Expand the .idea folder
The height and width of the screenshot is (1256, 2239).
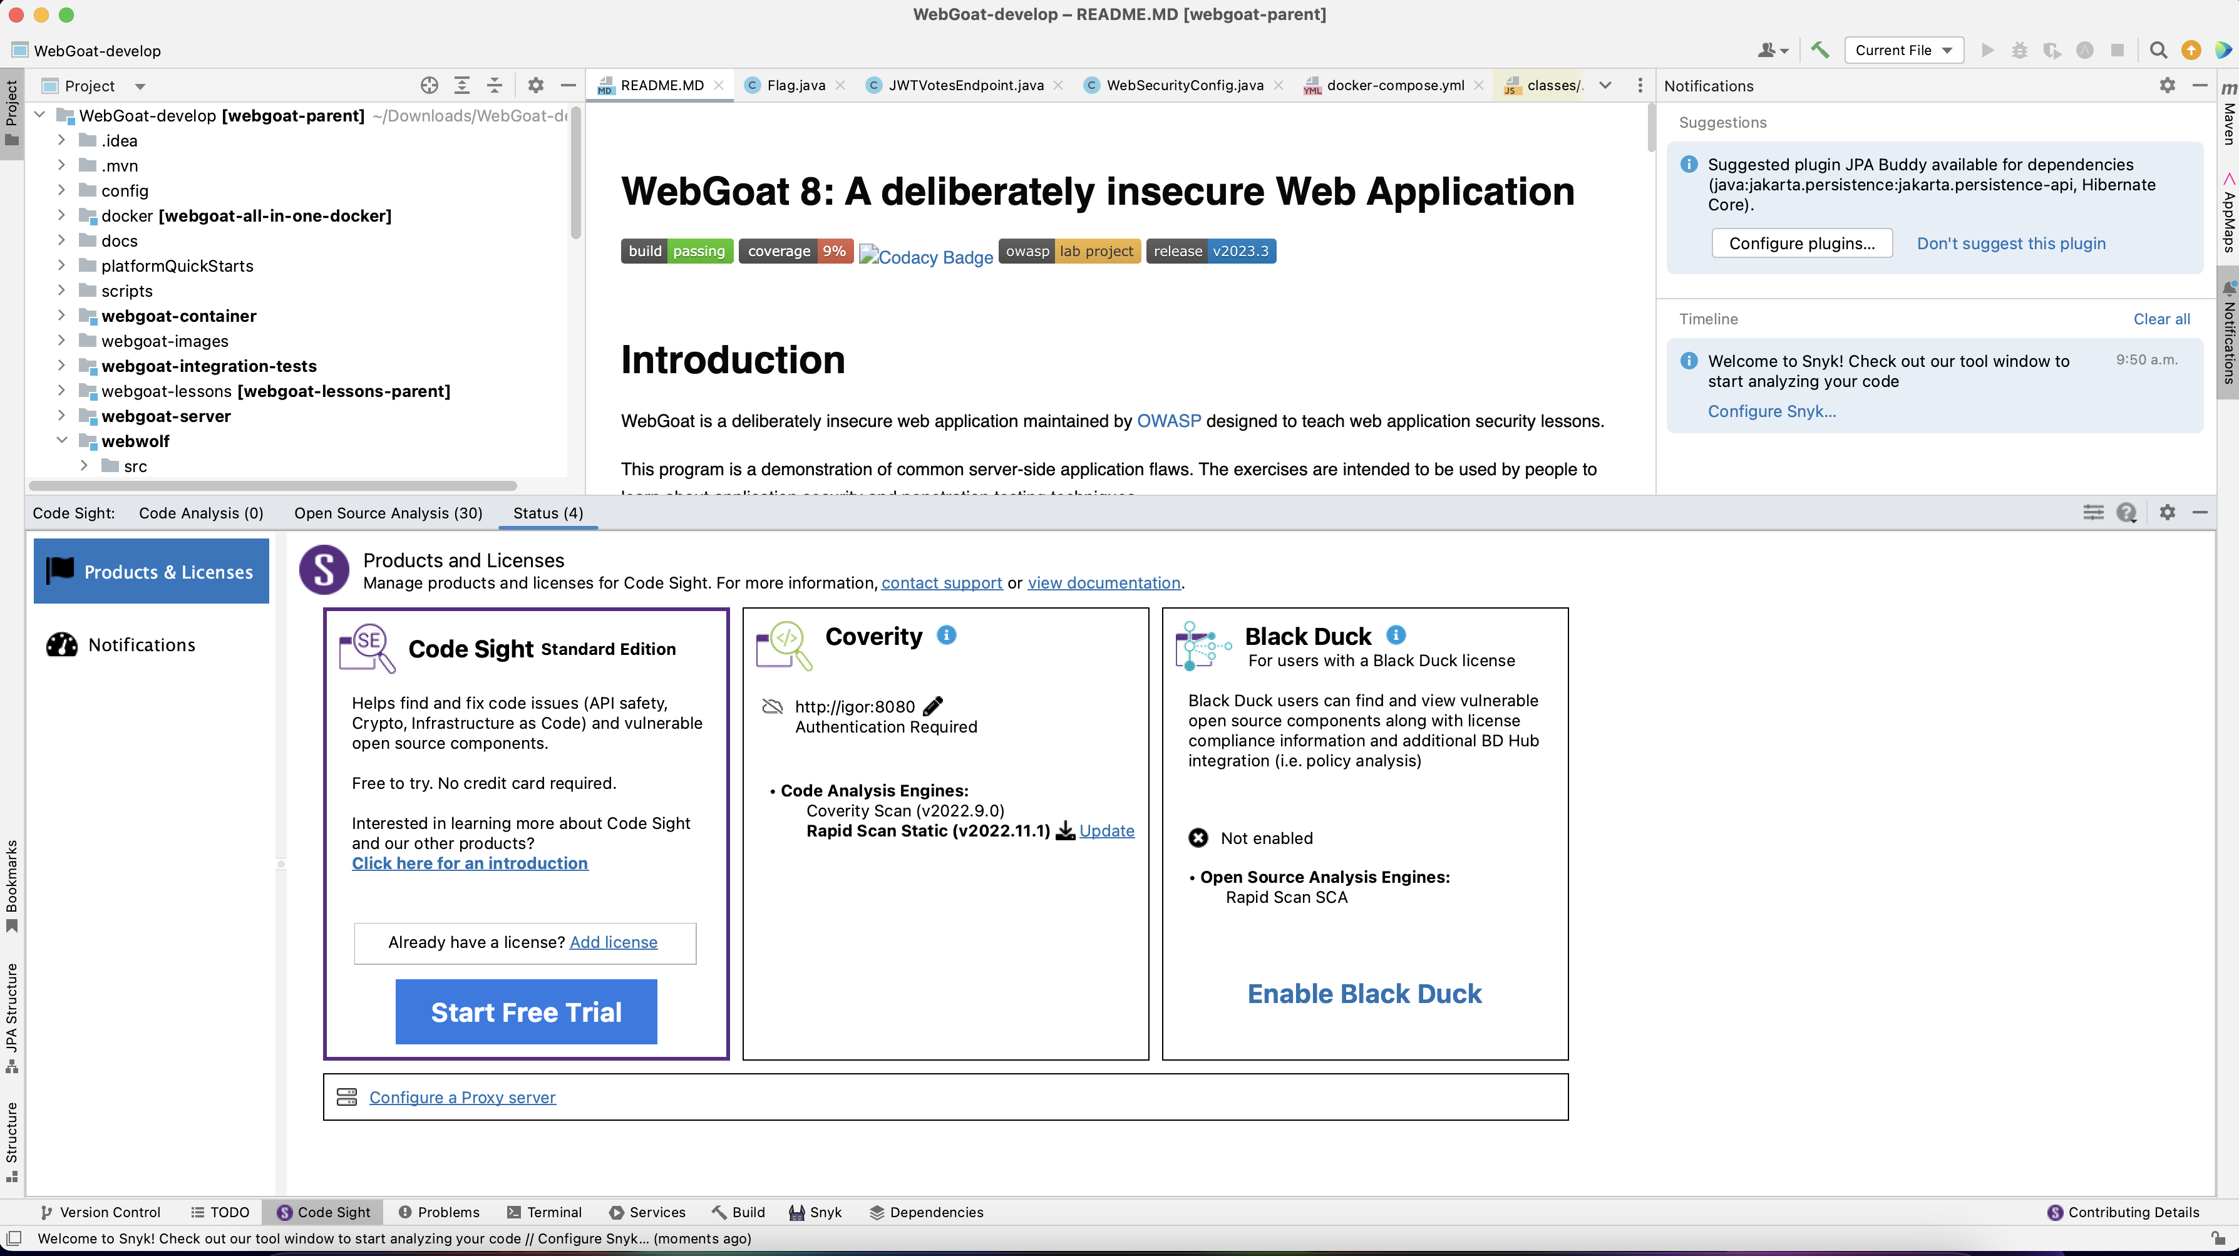click(x=61, y=140)
